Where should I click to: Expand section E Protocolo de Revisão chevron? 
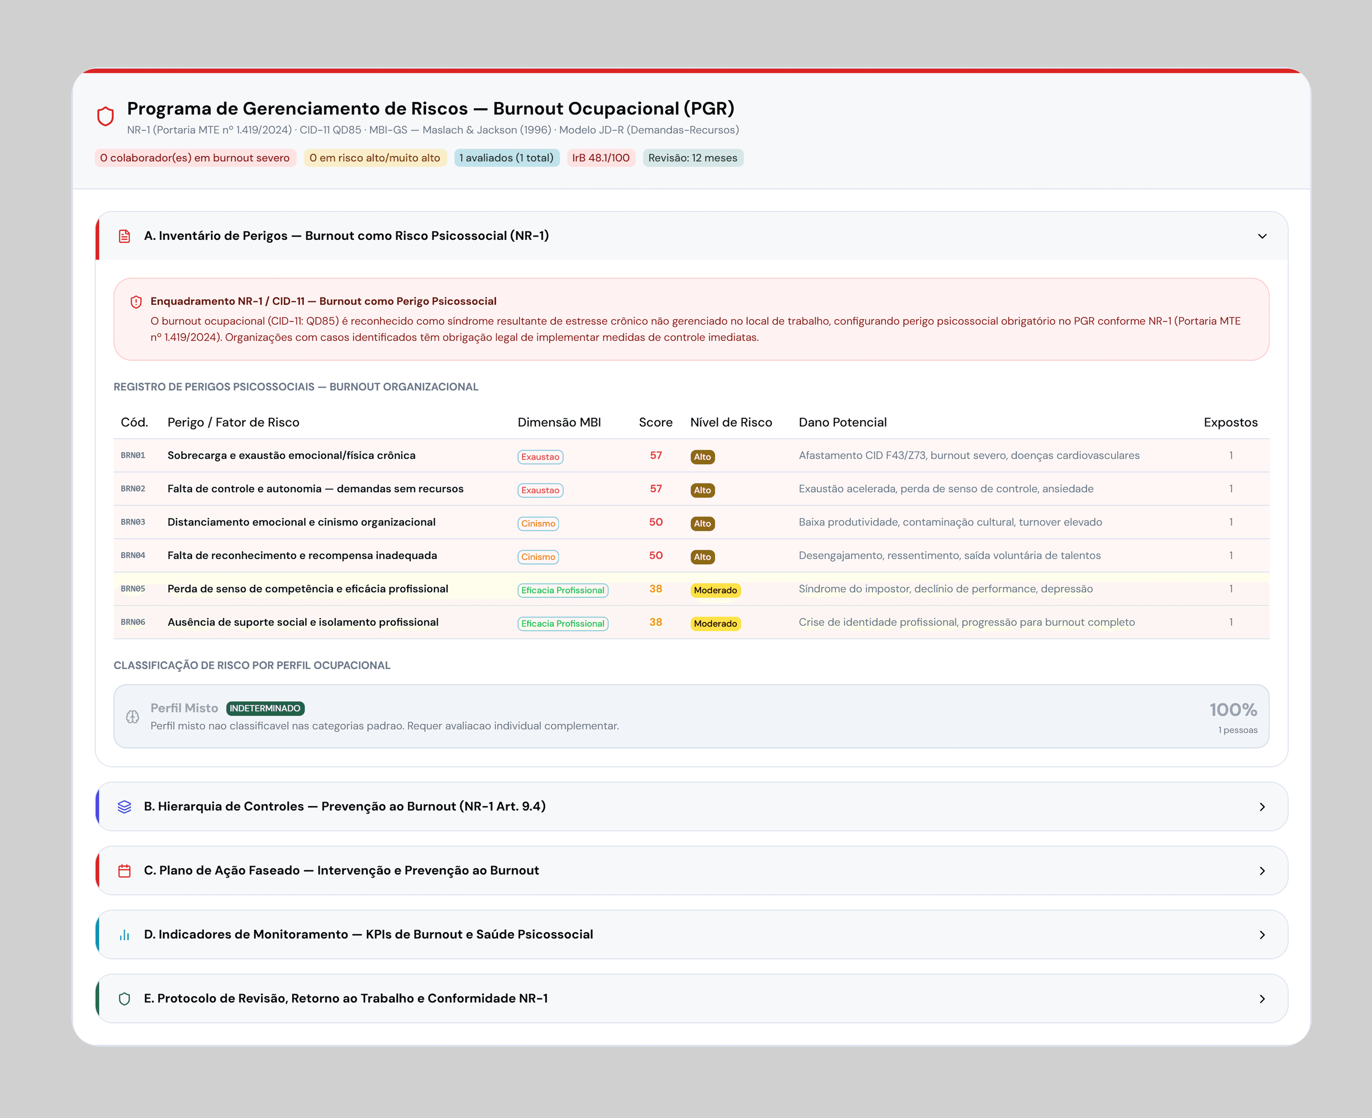1262,999
